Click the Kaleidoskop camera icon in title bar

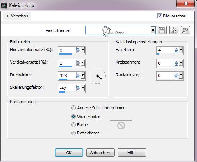pyautogui.click(x=4, y=5)
